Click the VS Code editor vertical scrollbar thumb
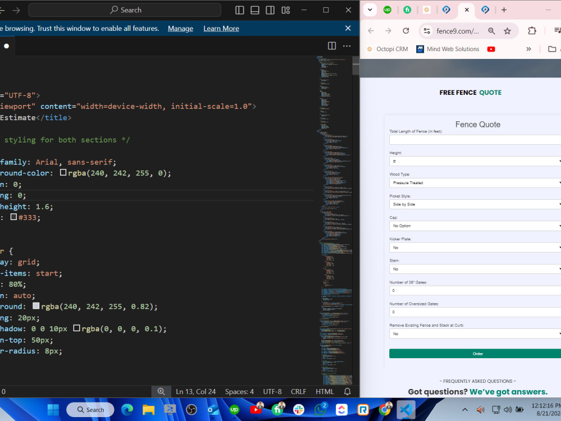Screen dimensions: 561x421 (x=356, y=66)
